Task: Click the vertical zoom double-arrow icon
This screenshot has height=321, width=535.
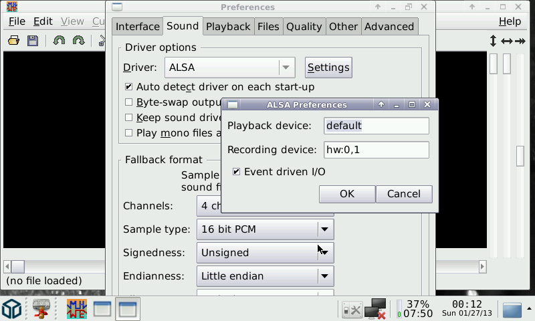Action: click(x=494, y=41)
